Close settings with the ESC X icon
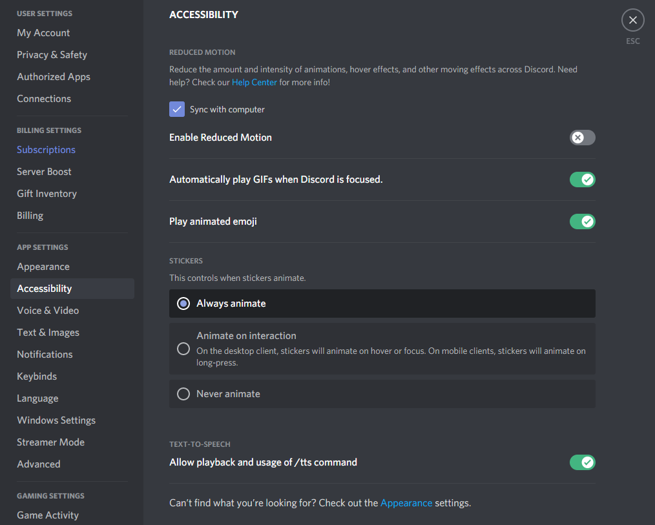 632,20
